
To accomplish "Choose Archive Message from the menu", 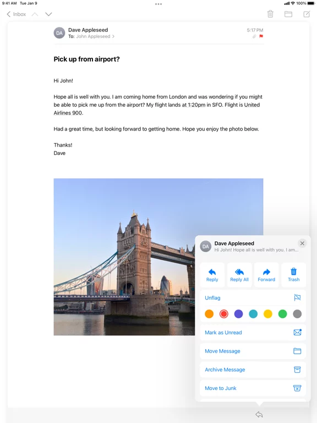I will (x=253, y=370).
